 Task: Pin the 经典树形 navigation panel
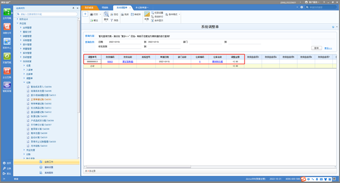(73, 8)
